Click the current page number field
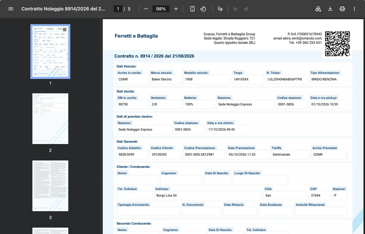The height and width of the screenshot is (234, 365). [118, 9]
